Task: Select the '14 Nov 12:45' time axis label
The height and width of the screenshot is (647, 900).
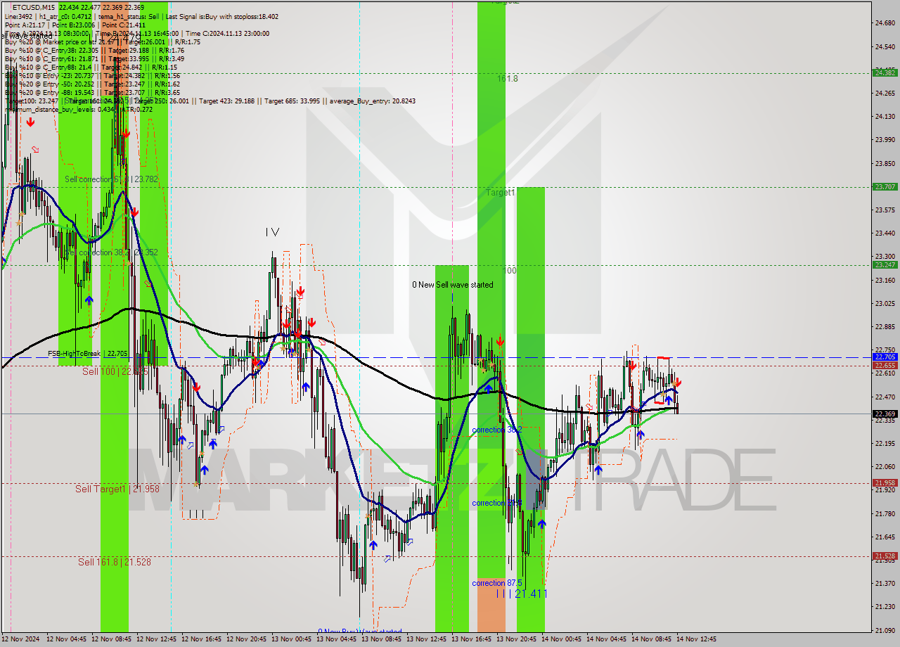Action: tap(697, 639)
